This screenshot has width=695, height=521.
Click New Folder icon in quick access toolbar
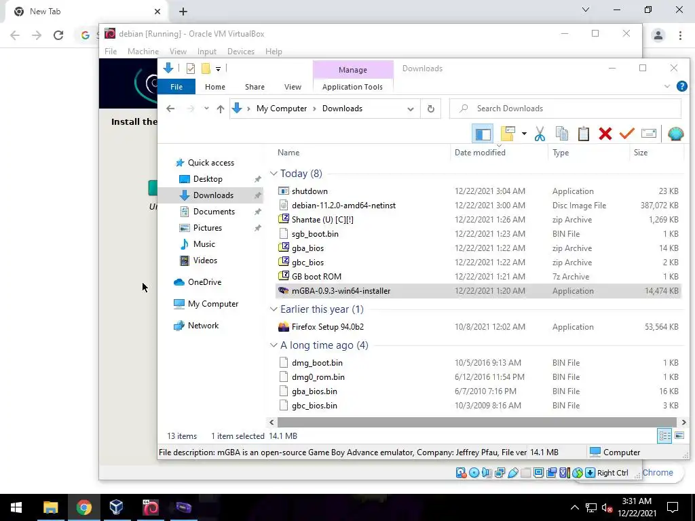pyautogui.click(x=206, y=69)
